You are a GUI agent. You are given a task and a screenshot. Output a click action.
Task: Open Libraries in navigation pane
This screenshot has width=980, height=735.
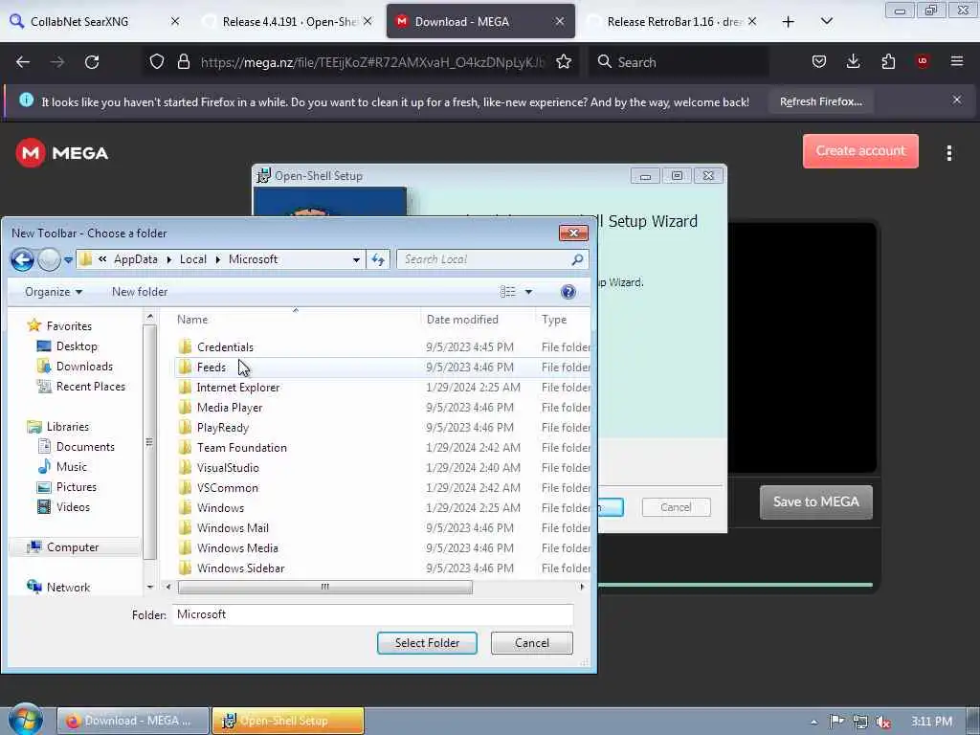pos(68,427)
